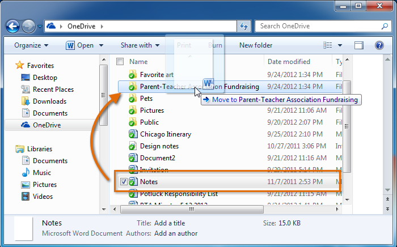Click the horizontal scrollbar thumb in file list

[192, 209]
